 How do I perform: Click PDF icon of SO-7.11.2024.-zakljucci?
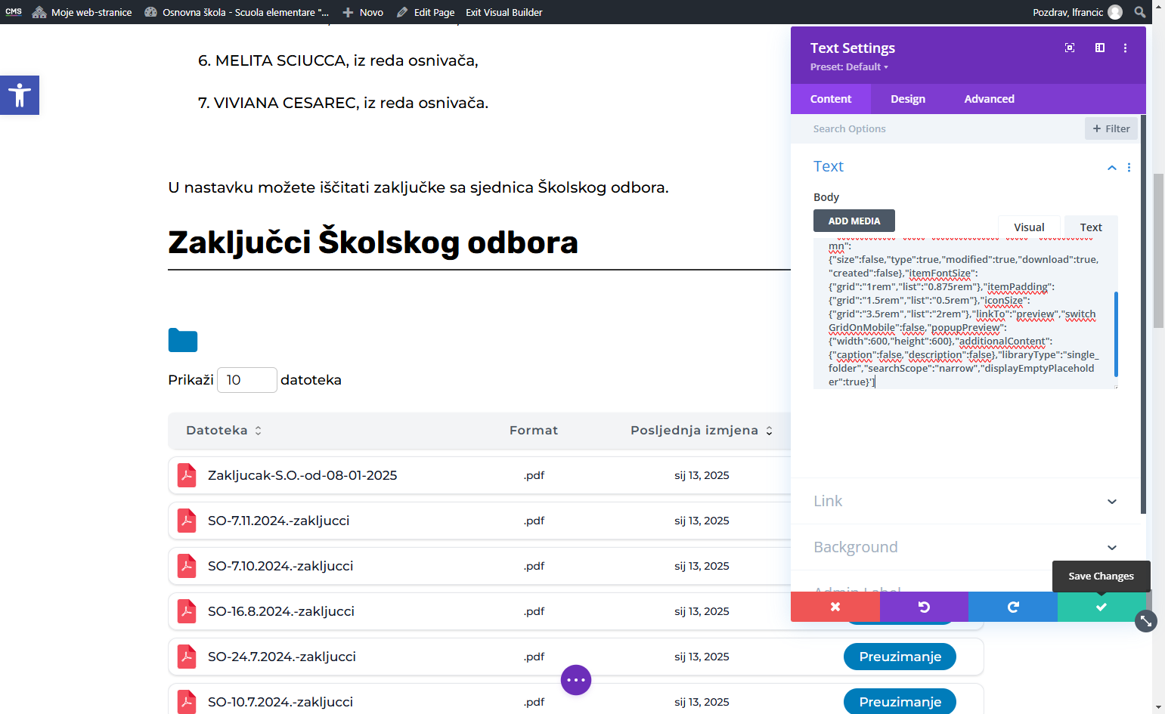[187, 521]
